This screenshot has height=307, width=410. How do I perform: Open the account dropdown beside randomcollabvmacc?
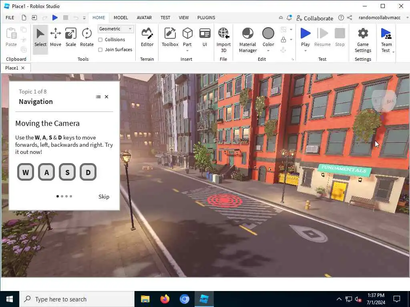point(407,18)
